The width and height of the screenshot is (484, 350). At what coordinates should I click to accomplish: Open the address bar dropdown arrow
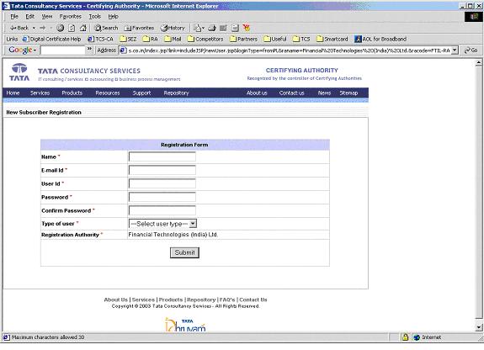[x=455, y=50]
